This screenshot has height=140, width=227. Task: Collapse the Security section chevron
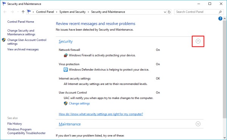[198, 41]
